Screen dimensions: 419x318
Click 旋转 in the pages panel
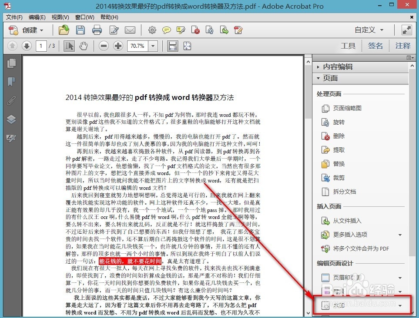click(x=333, y=123)
